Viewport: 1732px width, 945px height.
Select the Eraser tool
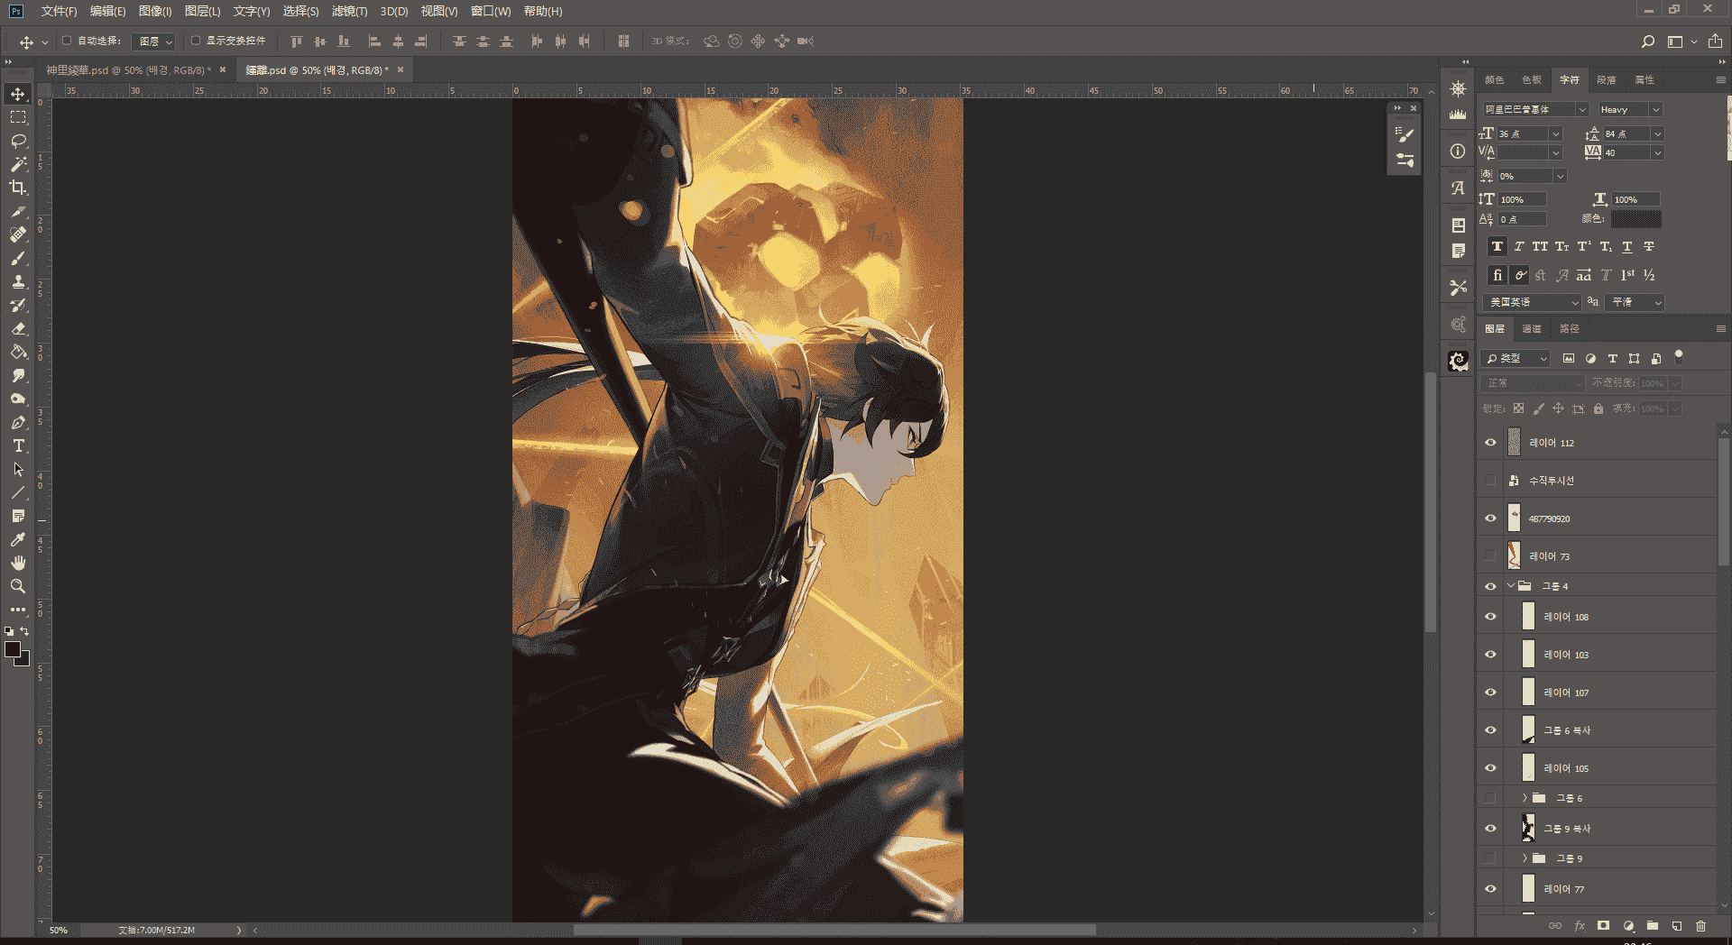coord(18,328)
